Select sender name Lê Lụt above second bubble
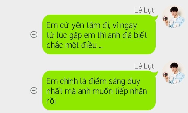The width and height of the screenshot is (188, 113). [x=144, y=66]
